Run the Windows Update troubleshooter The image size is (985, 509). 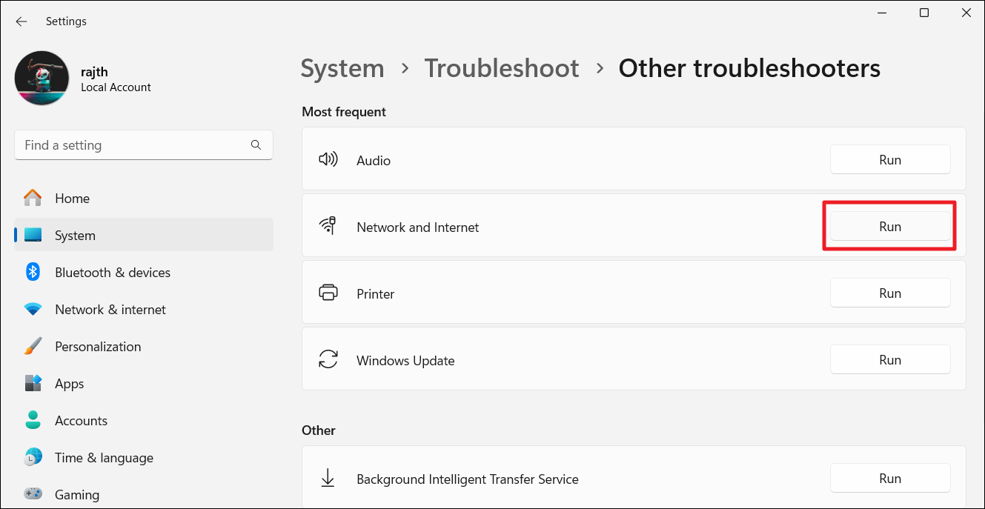tap(889, 360)
